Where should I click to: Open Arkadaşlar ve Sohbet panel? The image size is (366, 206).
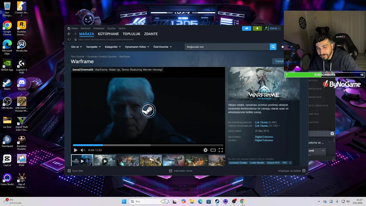point(292,171)
